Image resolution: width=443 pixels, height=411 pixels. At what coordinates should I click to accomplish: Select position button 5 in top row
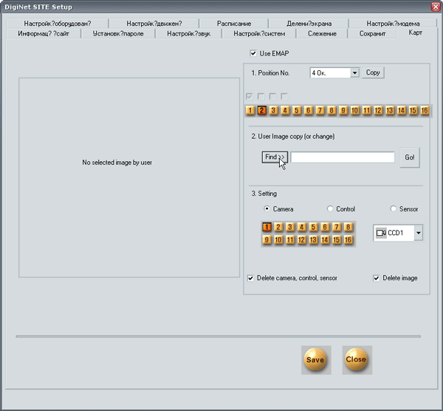(297, 110)
